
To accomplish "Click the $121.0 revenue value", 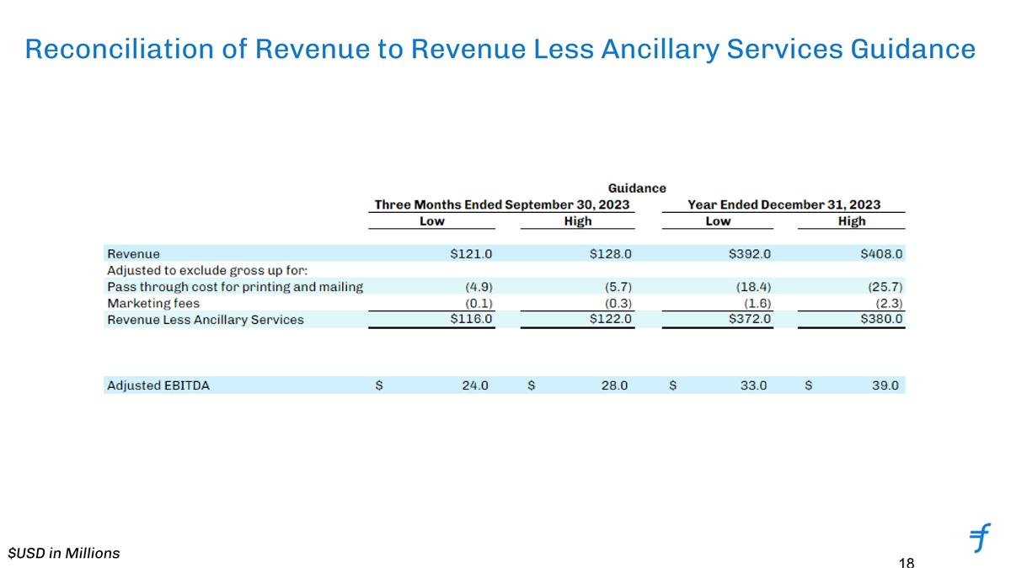I will [472, 253].
